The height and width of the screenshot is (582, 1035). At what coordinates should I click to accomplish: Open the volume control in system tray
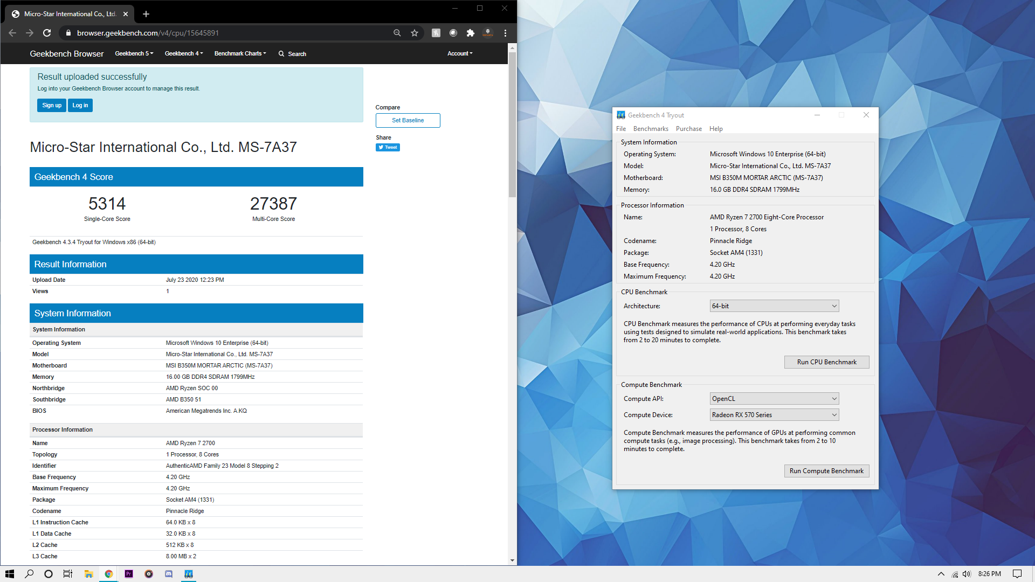pyautogui.click(x=967, y=574)
